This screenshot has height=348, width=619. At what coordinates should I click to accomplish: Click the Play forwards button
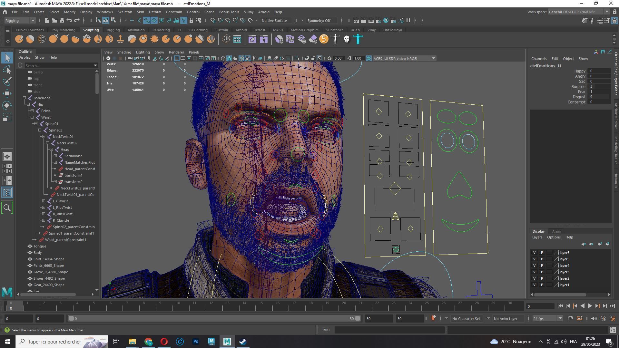590,306
